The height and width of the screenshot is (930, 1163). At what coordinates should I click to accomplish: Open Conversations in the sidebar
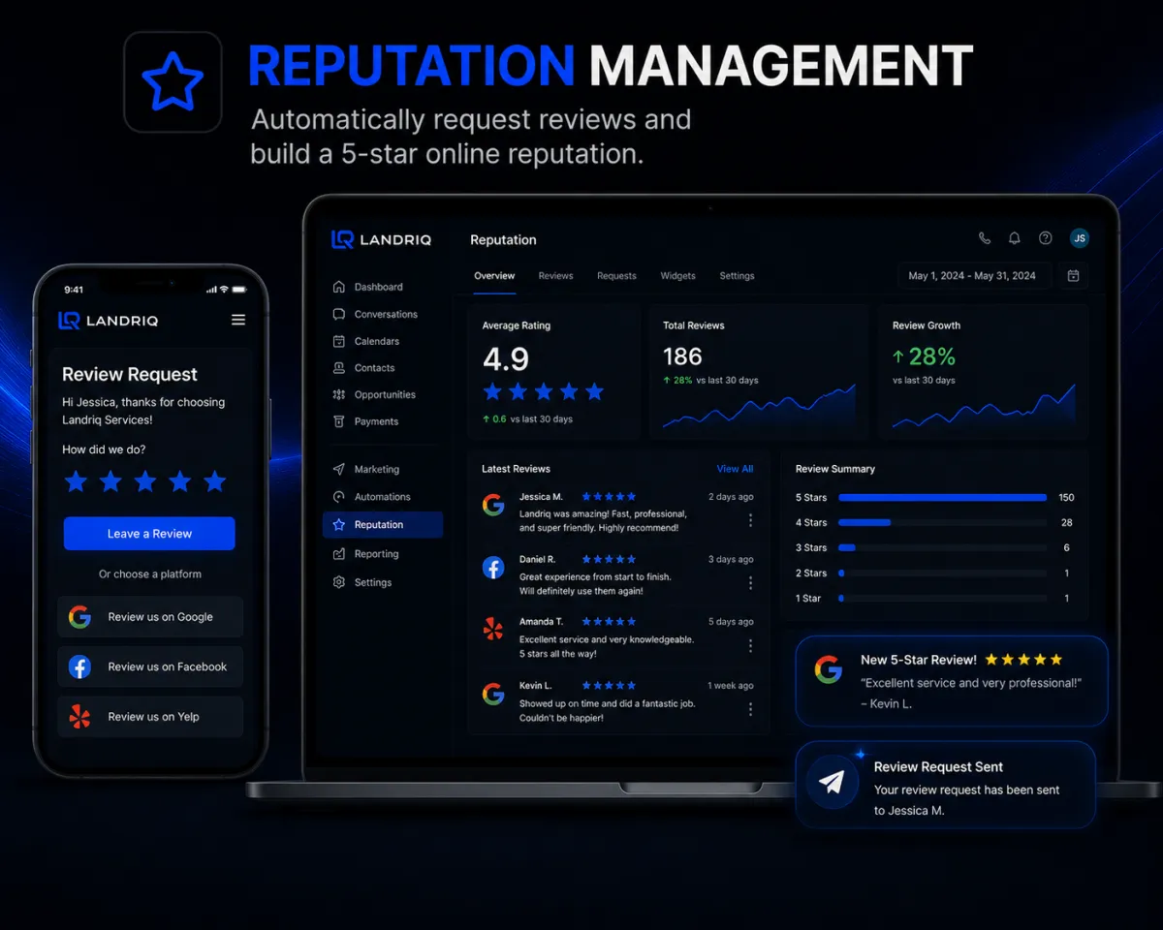375,314
